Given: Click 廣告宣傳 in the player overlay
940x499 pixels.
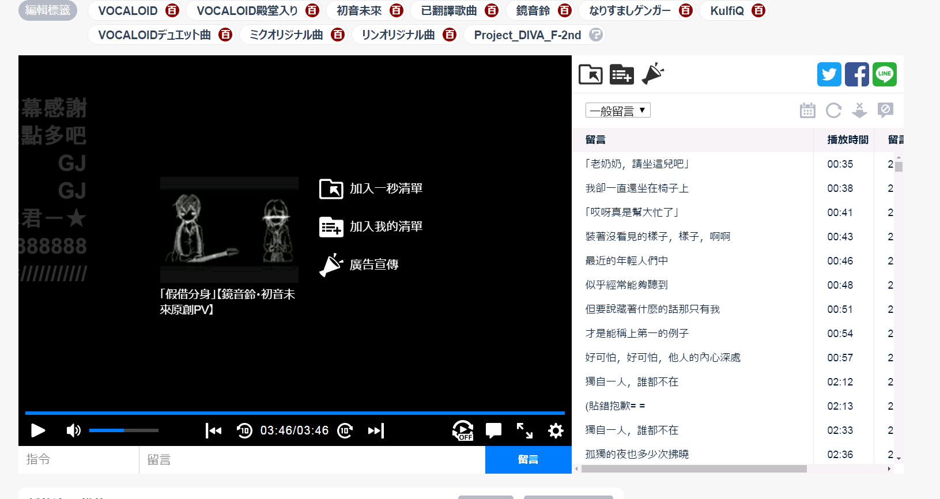Looking at the screenshot, I should pyautogui.click(x=359, y=264).
